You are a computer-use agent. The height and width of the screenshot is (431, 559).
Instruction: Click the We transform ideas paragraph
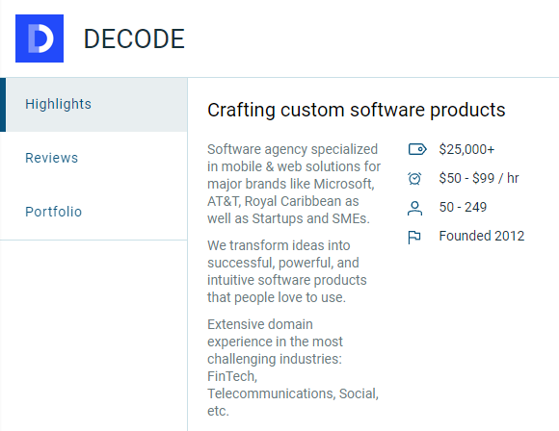pos(287,271)
